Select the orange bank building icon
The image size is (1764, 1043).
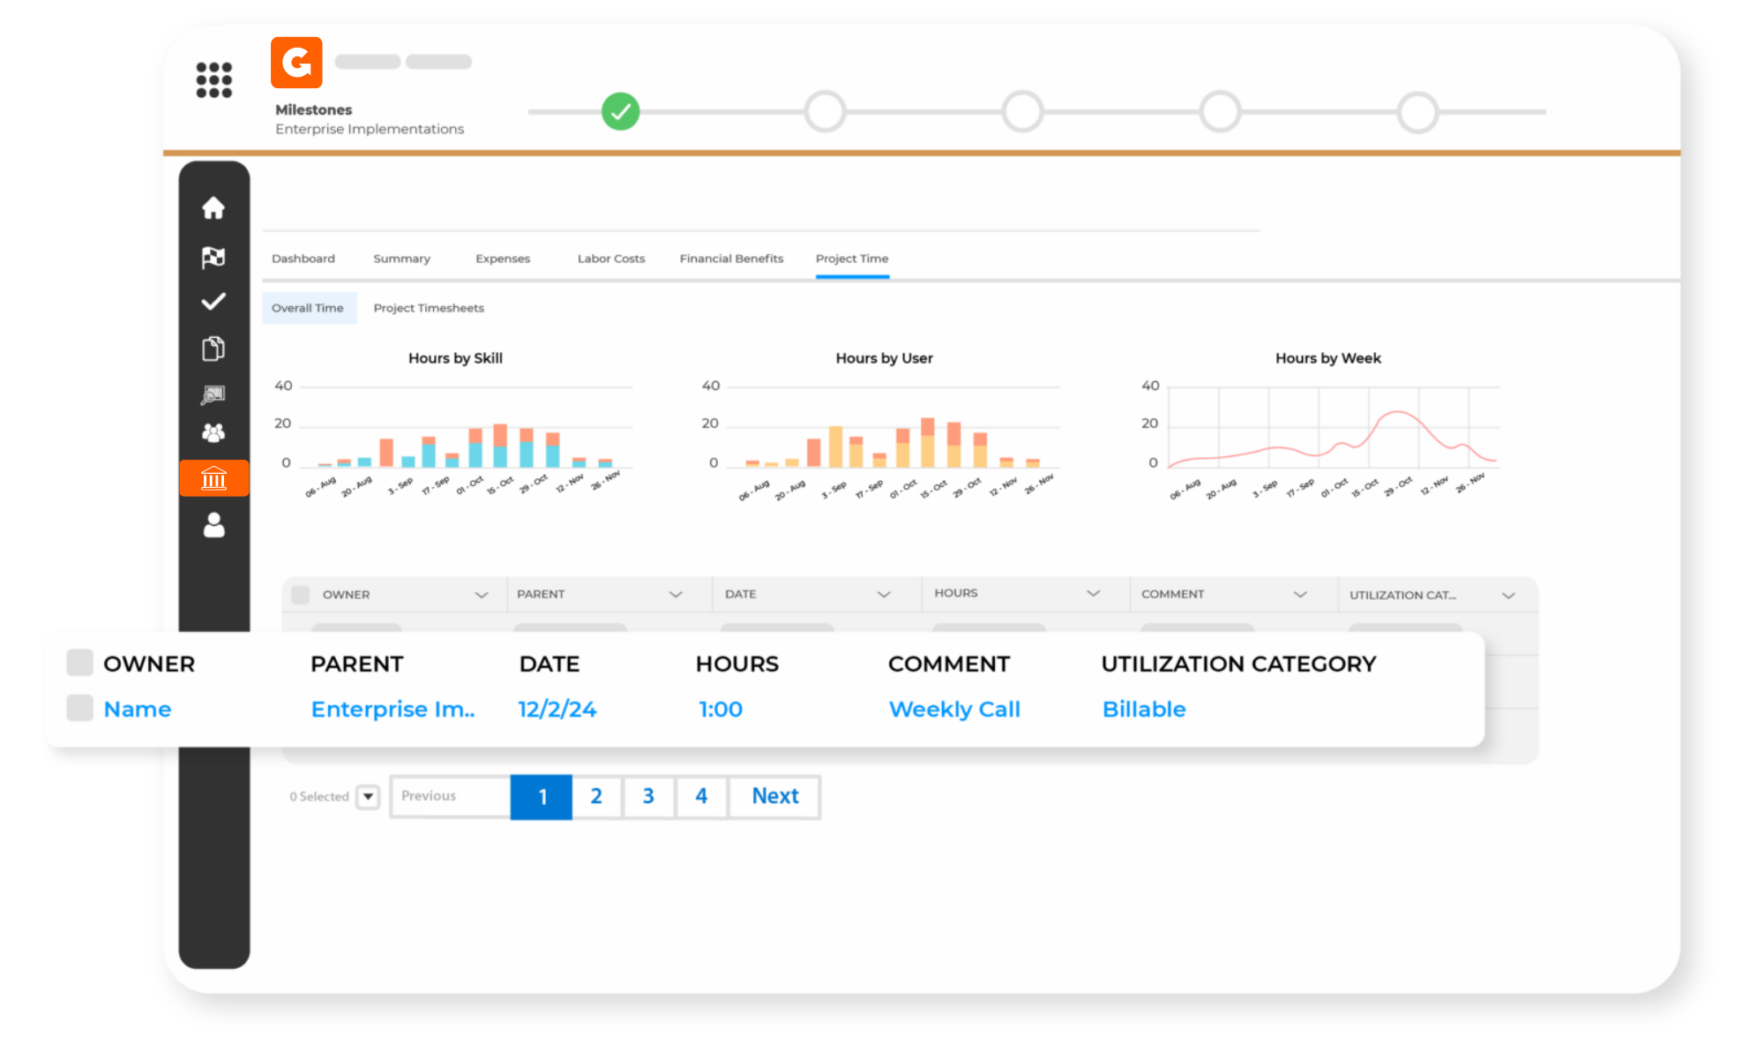pyautogui.click(x=214, y=478)
